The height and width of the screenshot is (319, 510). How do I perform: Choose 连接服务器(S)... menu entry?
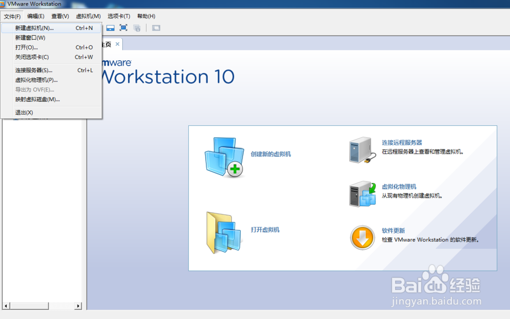point(52,70)
